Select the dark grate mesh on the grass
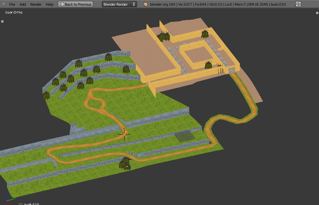 (184, 136)
